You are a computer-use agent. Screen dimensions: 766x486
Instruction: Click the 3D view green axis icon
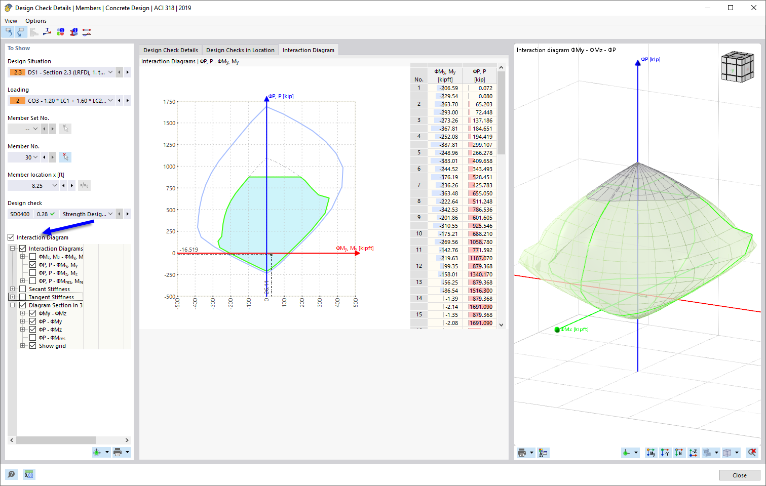tap(627, 453)
